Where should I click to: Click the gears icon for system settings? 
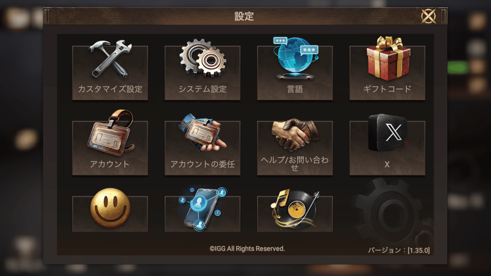(x=203, y=58)
